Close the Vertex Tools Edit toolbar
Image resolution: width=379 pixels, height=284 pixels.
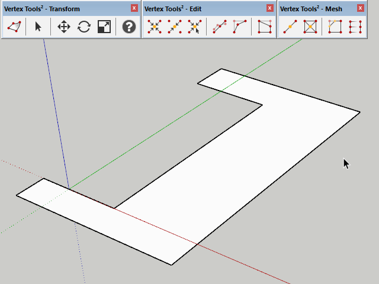[x=270, y=8]
